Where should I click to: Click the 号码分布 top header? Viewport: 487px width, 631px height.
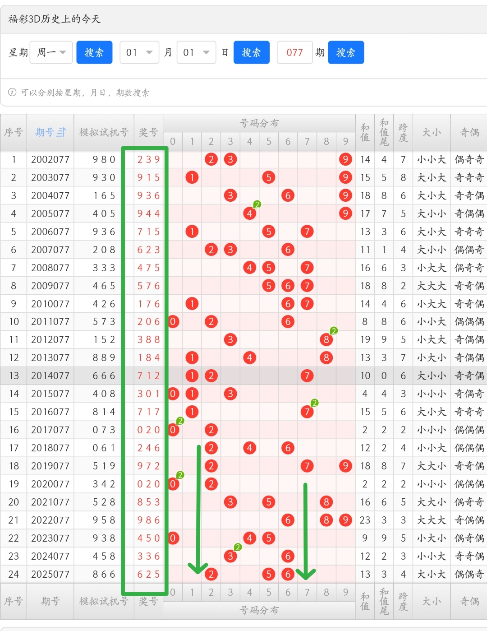click(x=259, y=123)
